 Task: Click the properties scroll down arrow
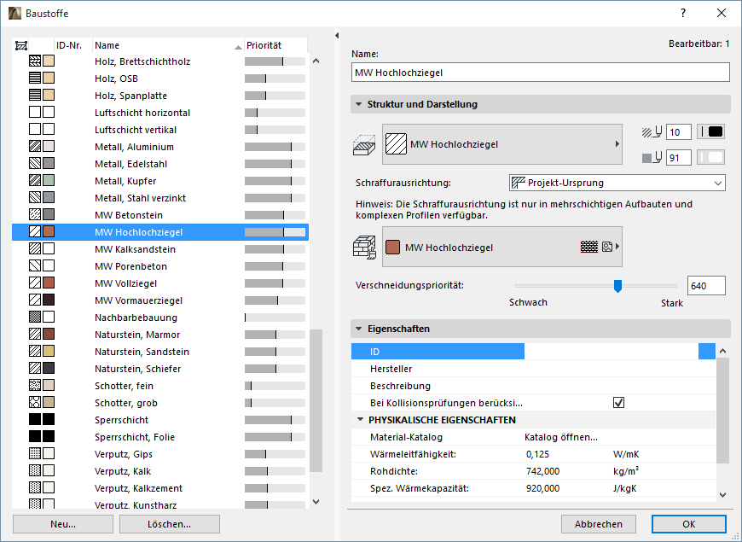(x=722, y=494)
